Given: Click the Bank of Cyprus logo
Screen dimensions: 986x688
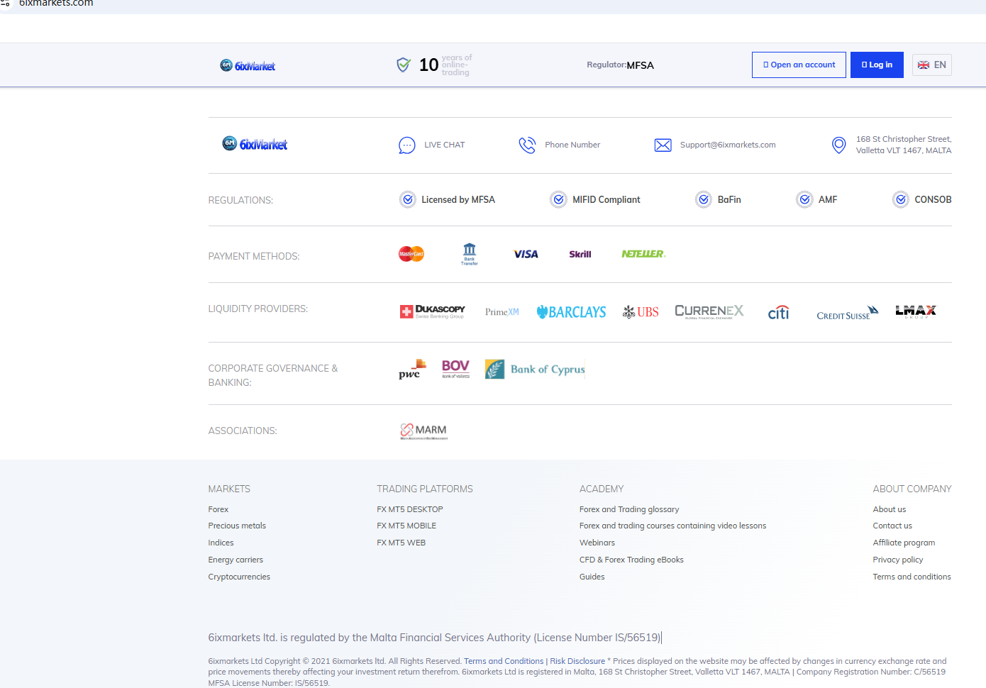Looking at the screenshot, I should [x=535, y=369].
